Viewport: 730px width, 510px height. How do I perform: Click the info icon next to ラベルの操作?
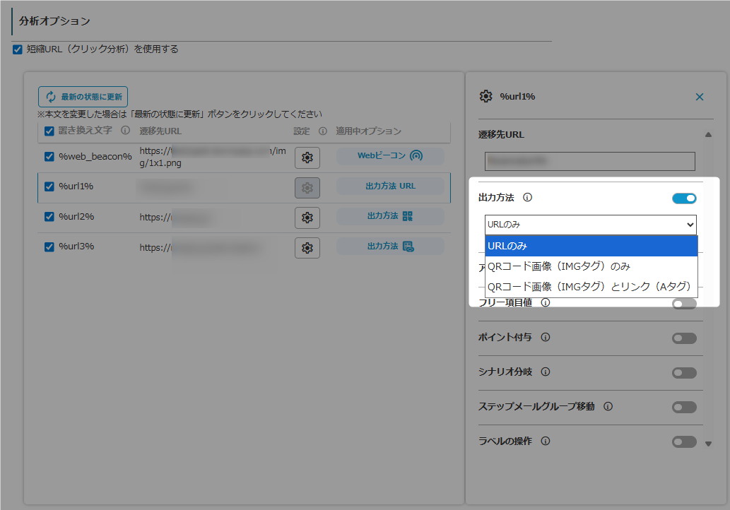[x=545, y=441]
